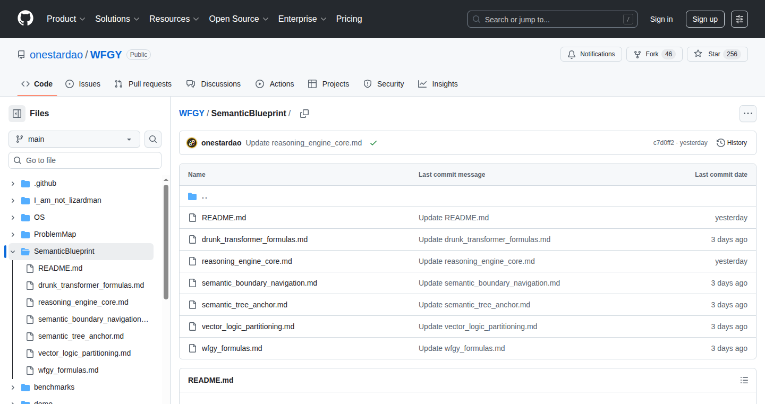Switch to the Discussions tab
This screenshot has width=765, height=404.
(214, 84)
